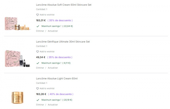Click Actualizar for Génifique Ultimate set

[x=53, y=68]
